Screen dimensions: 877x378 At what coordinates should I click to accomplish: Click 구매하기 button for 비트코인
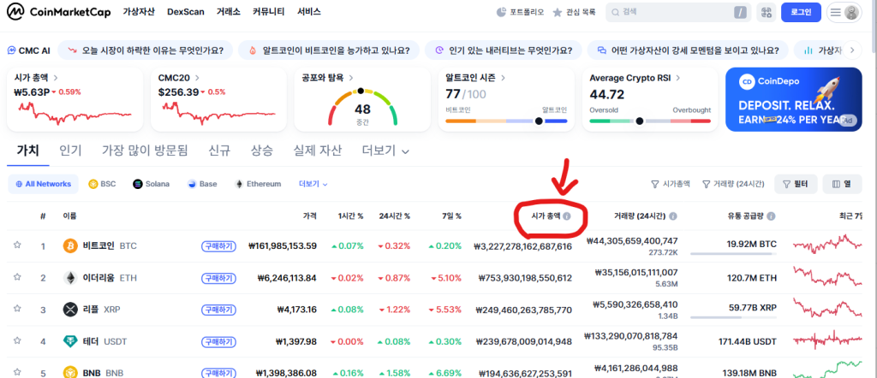pyautogui.click(x=218, y=245)
